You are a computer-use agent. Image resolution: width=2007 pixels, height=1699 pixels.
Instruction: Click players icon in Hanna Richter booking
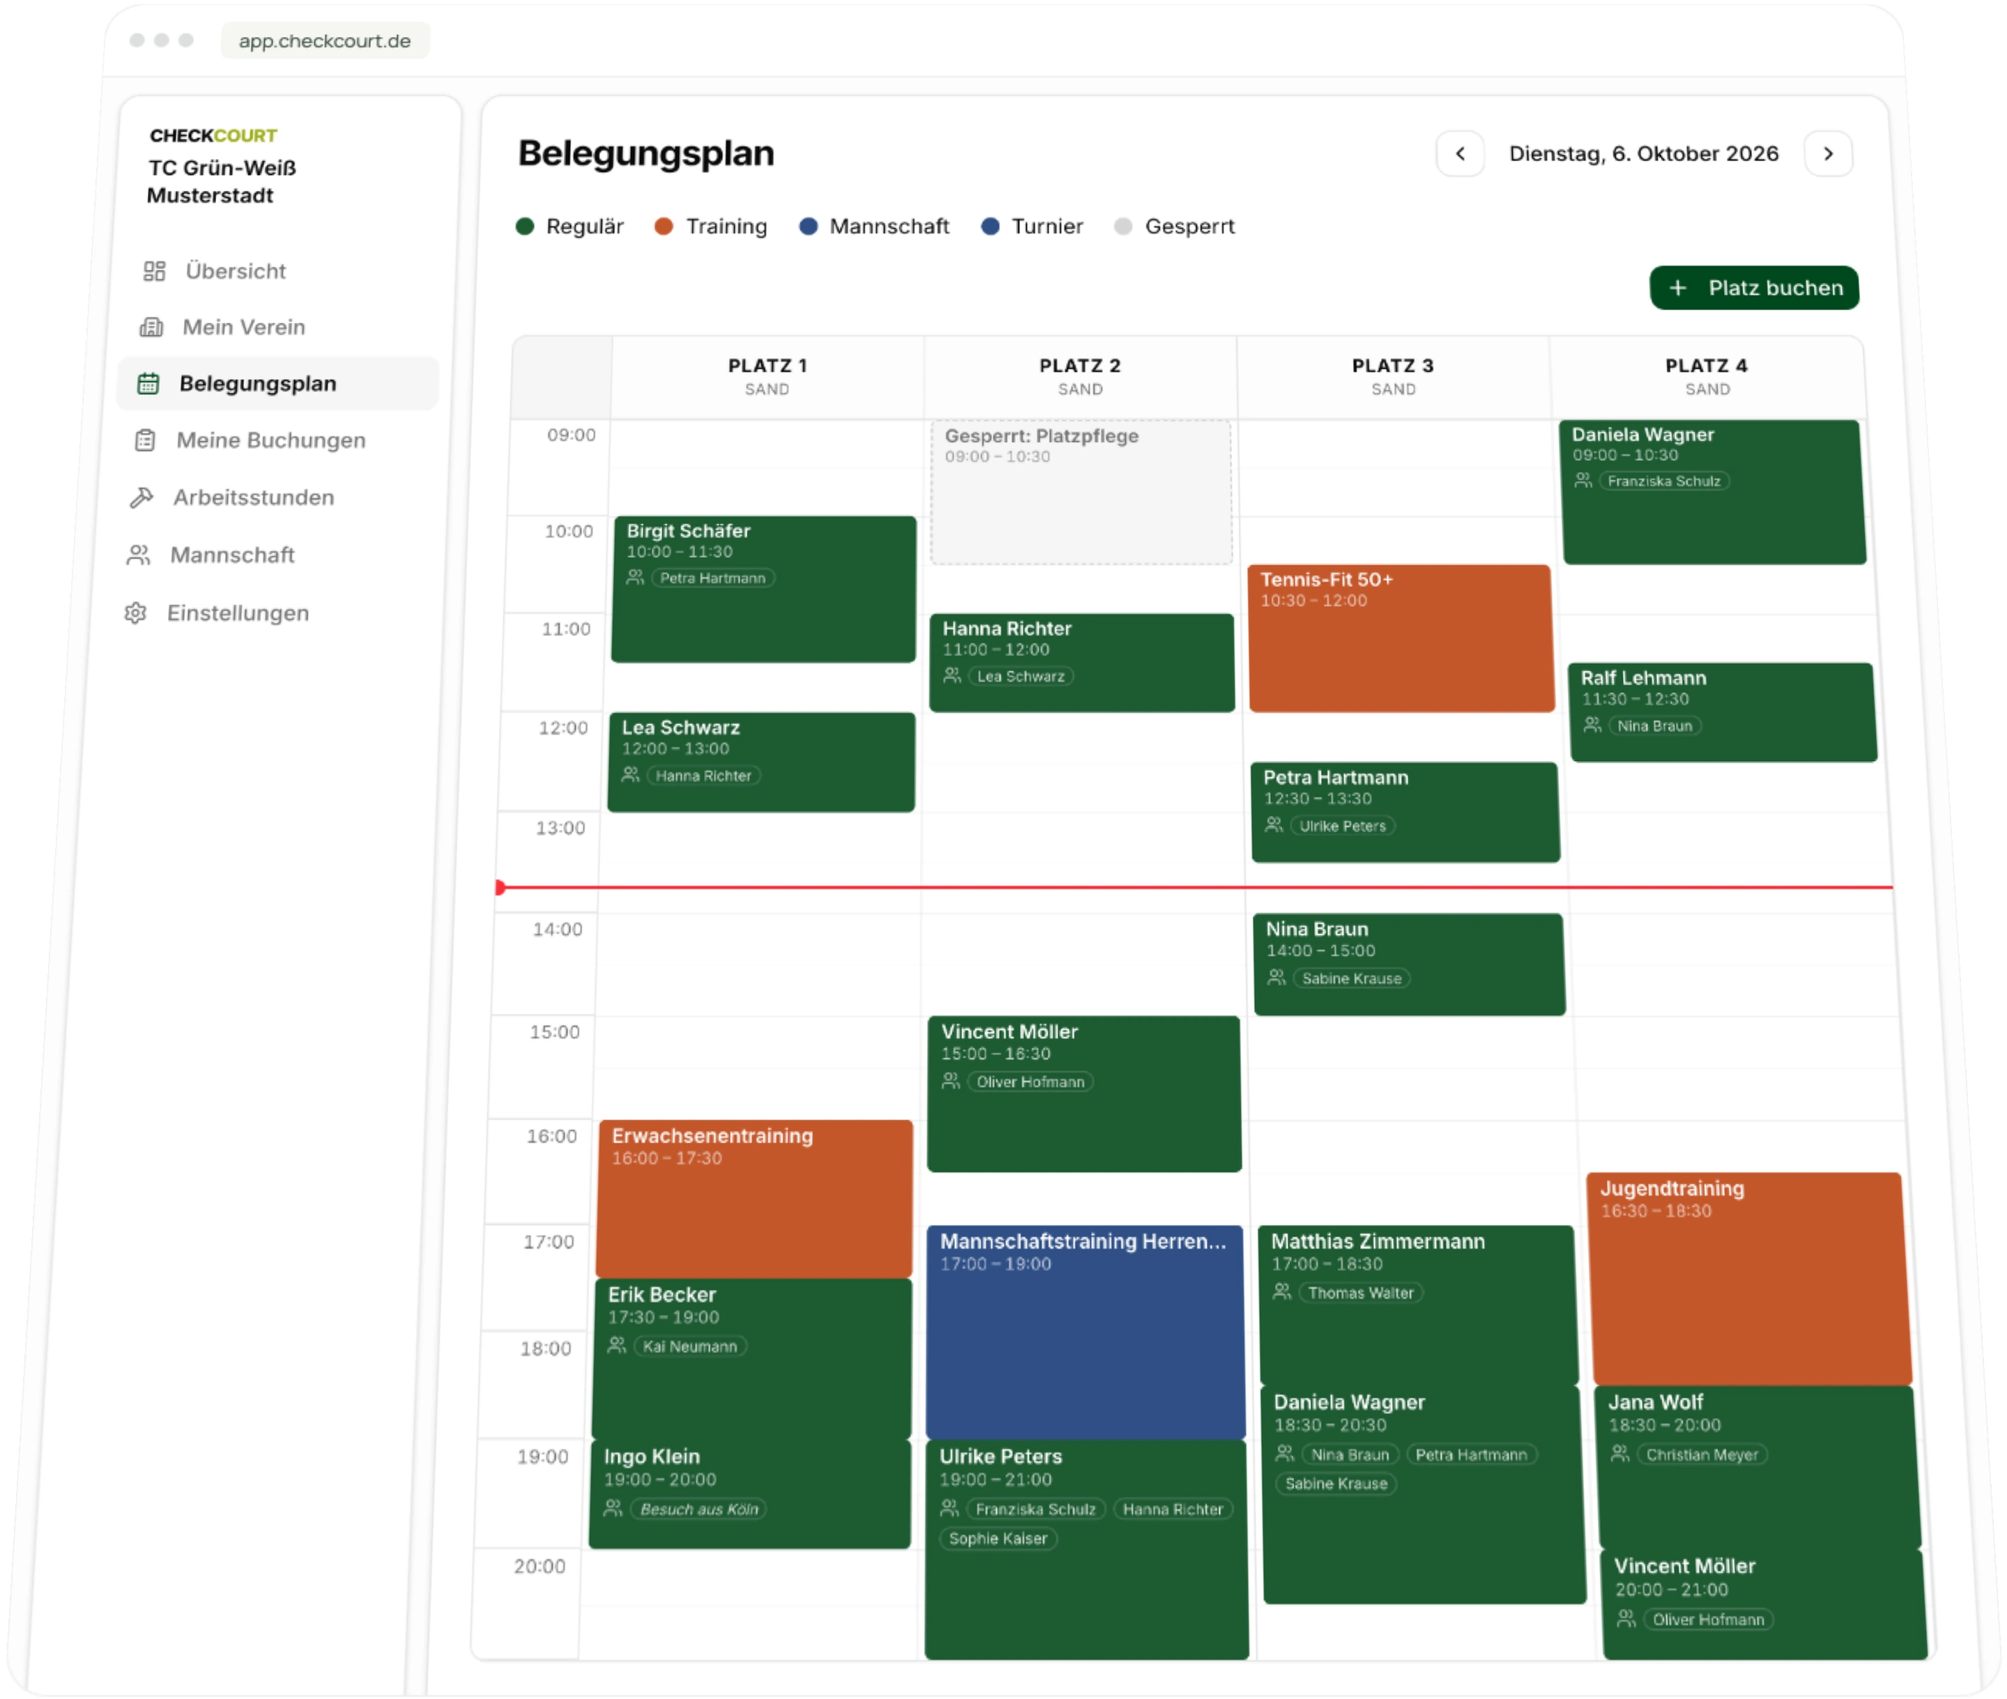[951, 675]
